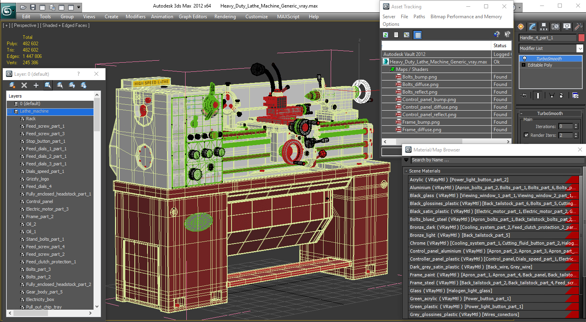Click the tree view icon in Asset Tracking
This screenshot has height=322, width=586.
click(x=406, y=35)
